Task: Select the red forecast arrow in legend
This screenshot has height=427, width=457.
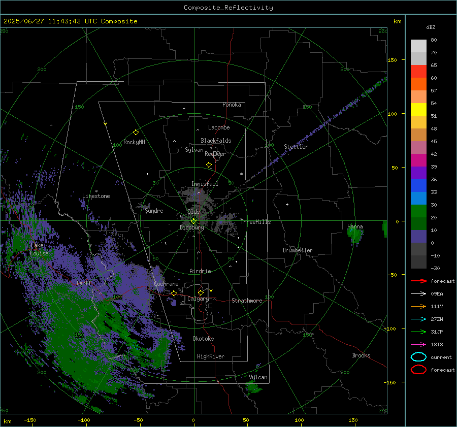Action: (418, 281)
